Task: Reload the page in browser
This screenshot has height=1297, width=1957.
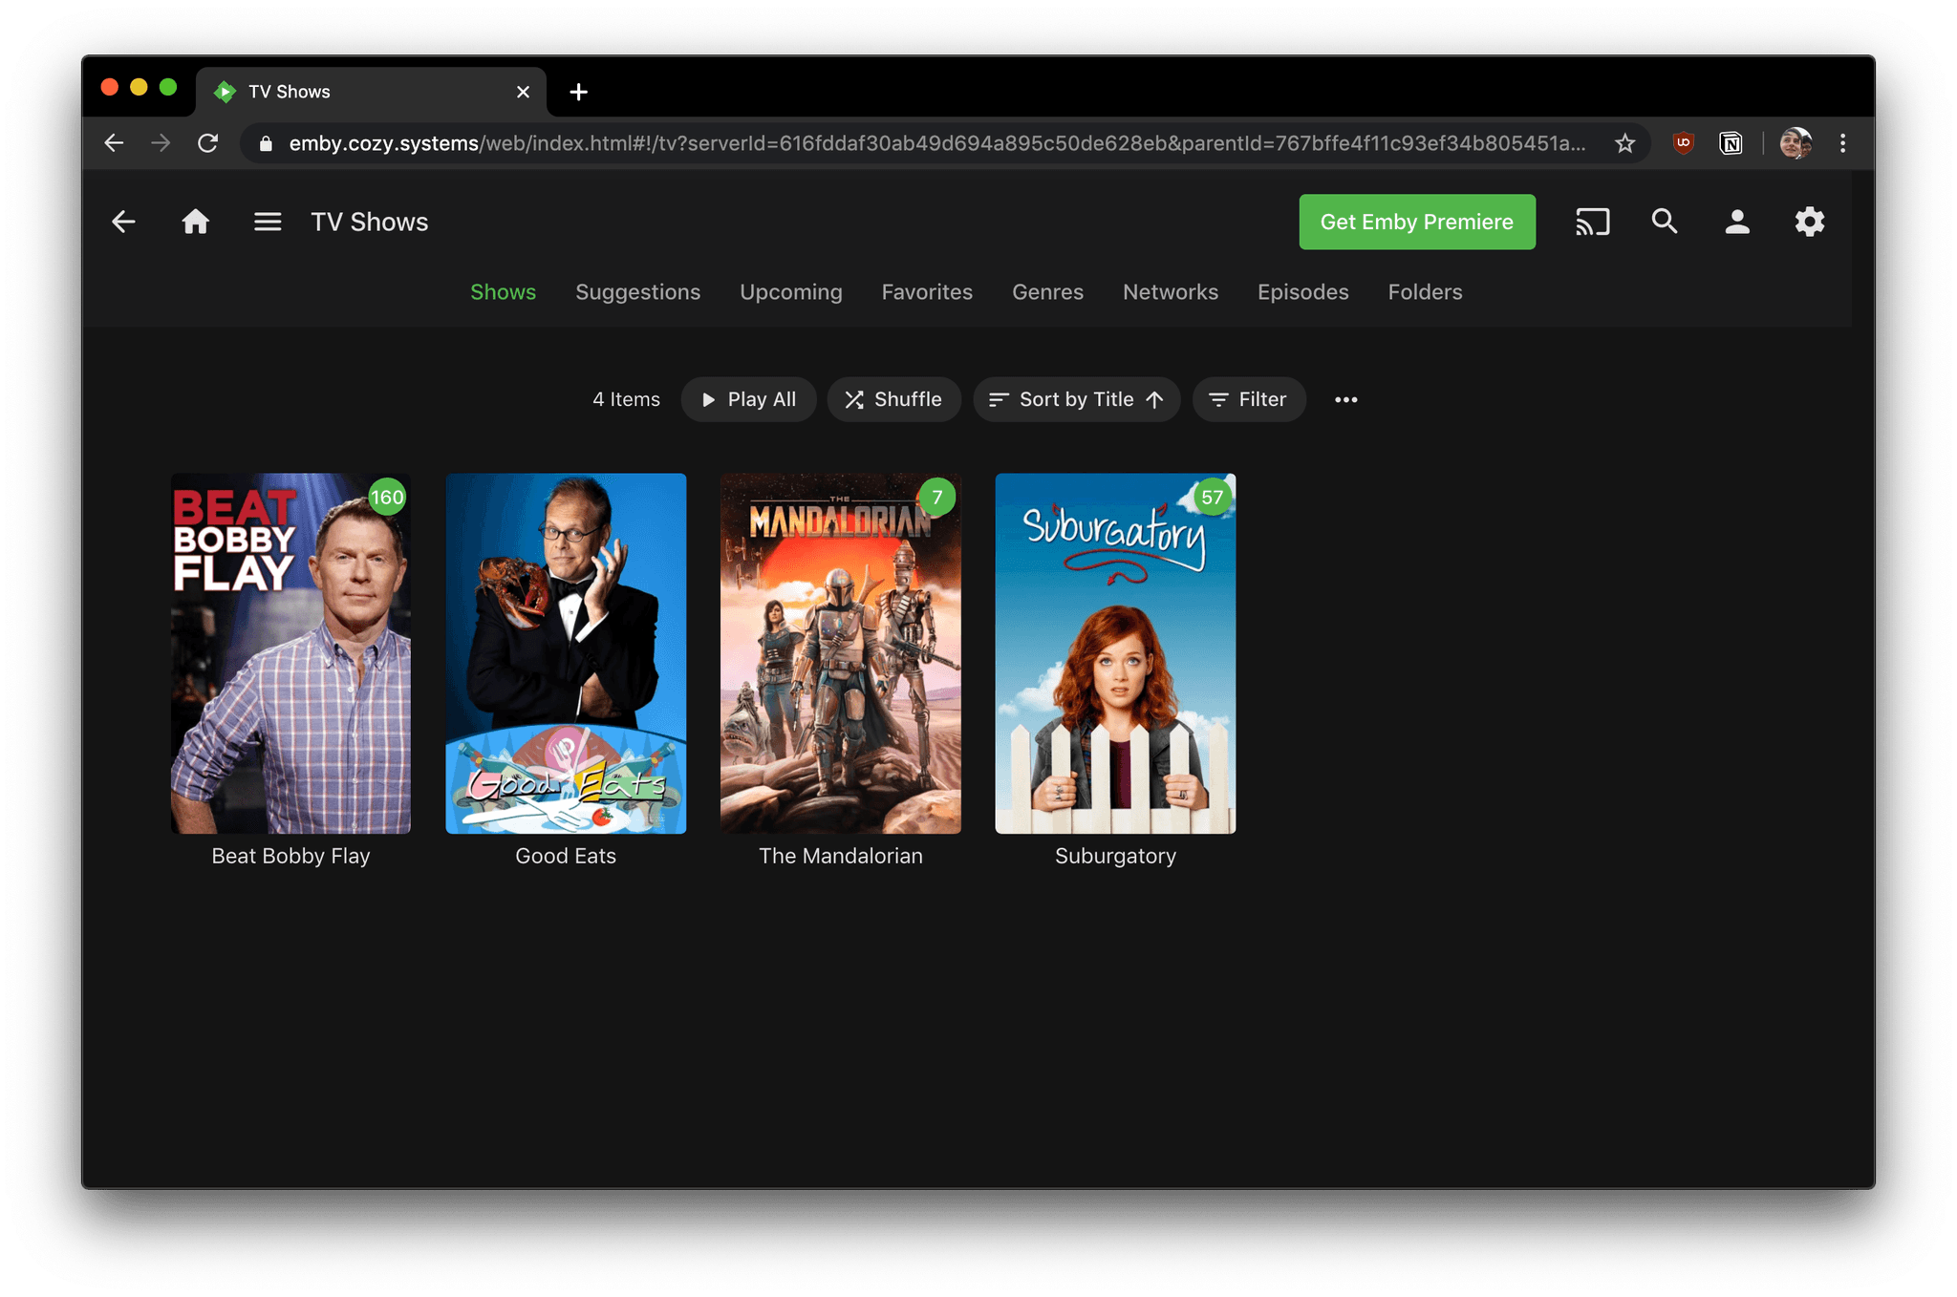Action: 207,143
